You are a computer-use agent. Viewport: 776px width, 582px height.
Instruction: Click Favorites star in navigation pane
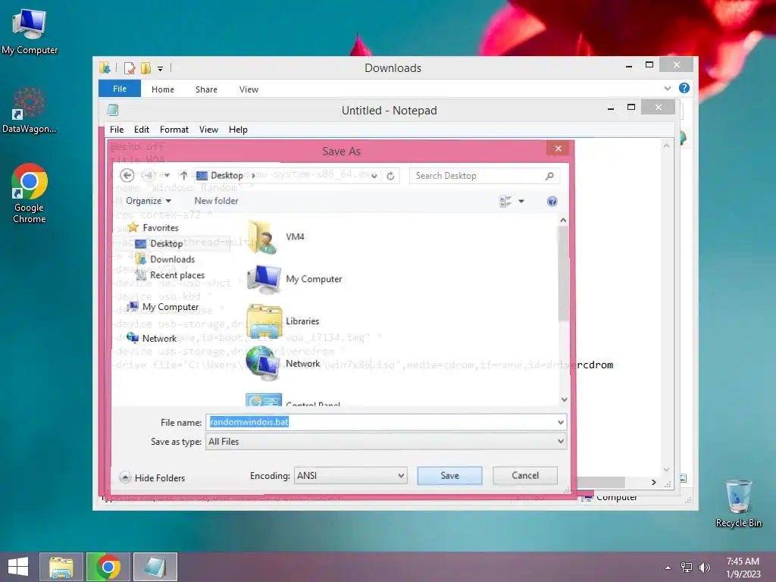133,227
